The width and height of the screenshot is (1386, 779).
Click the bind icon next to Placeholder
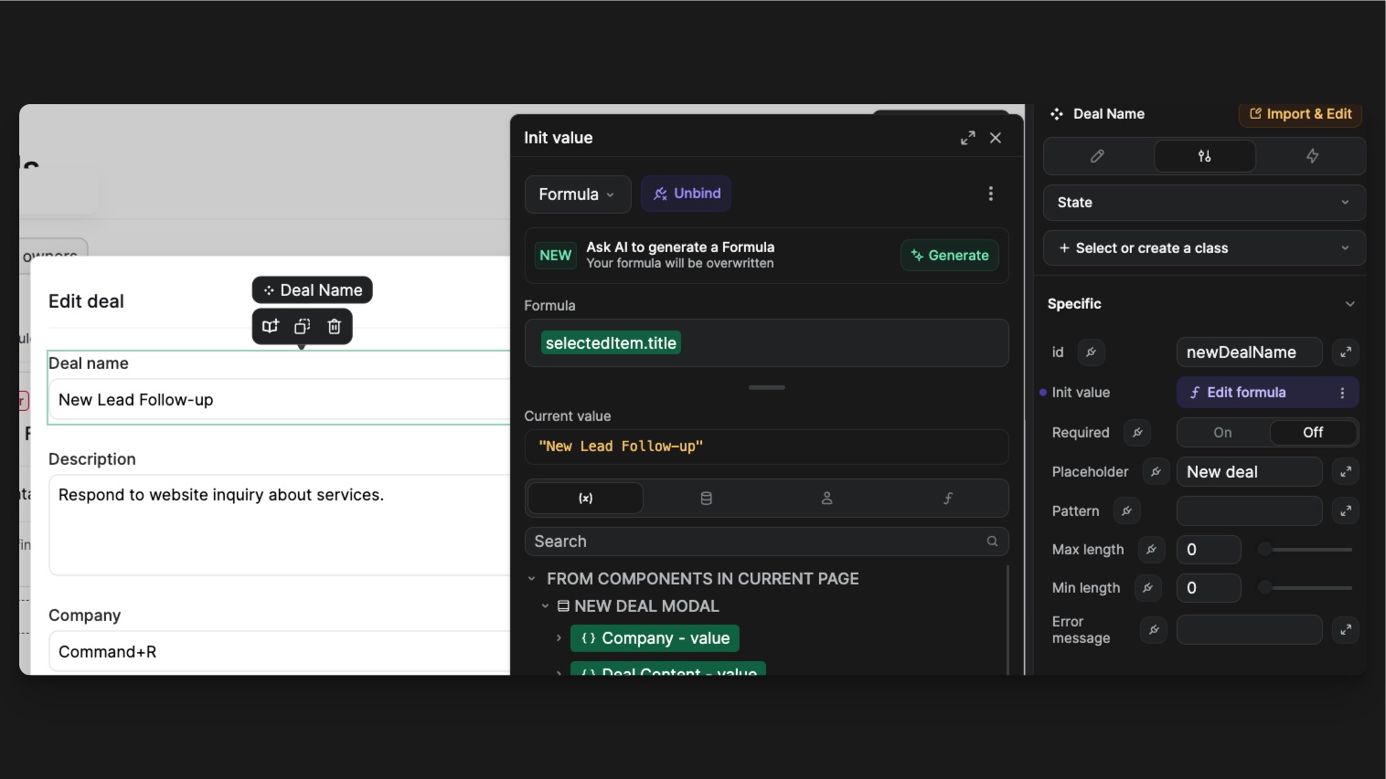tap(1156, 471)
